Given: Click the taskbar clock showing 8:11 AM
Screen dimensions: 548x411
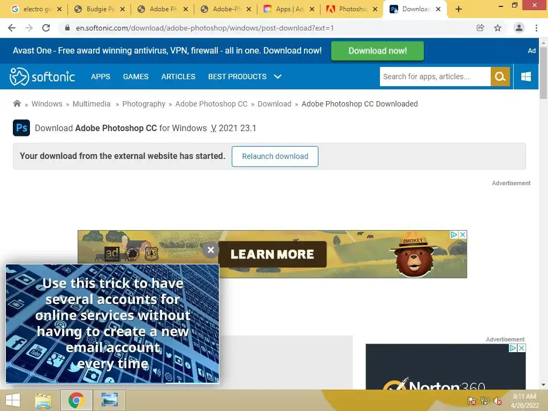Looking at the screenshot, I should [524, 401].
